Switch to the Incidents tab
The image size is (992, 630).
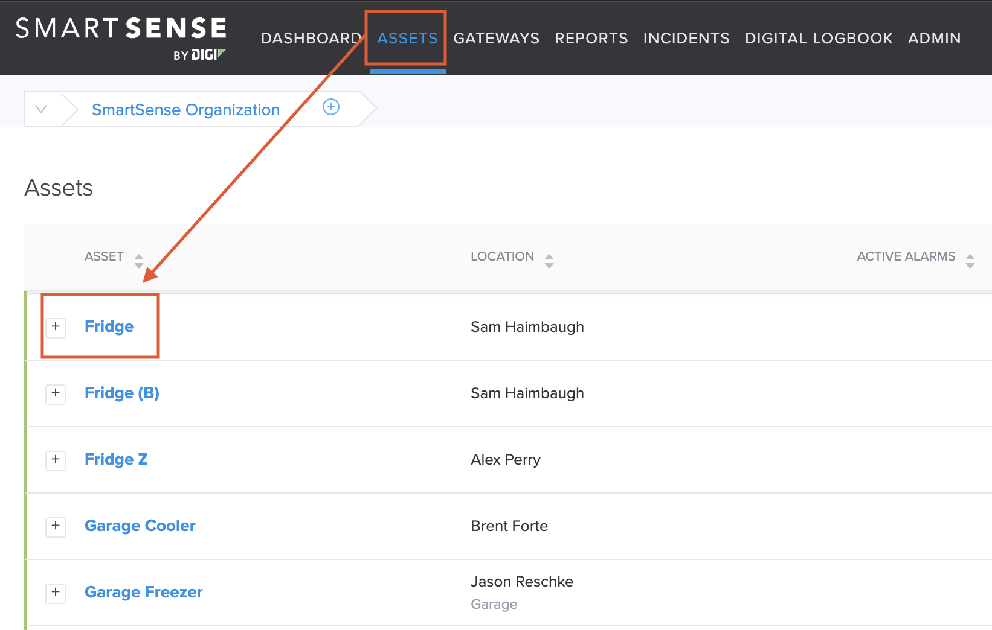tap(686, 38)
